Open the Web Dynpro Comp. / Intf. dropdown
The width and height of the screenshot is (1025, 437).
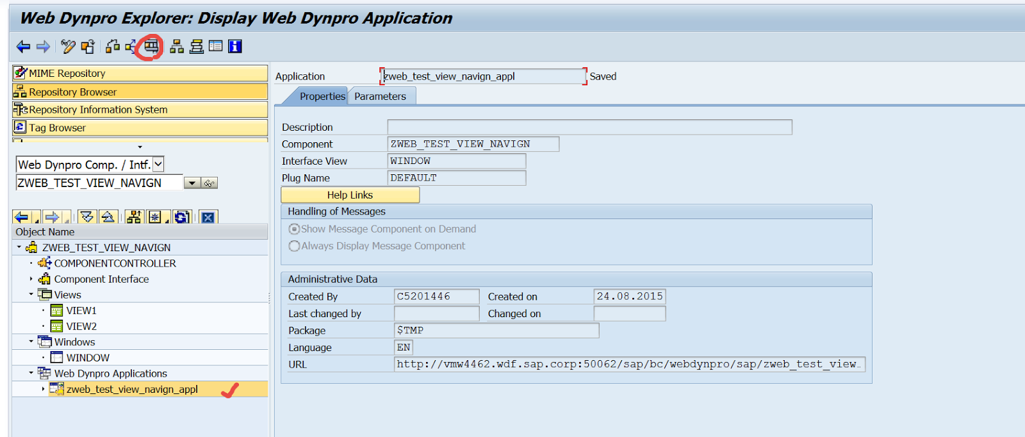point(158,165)
